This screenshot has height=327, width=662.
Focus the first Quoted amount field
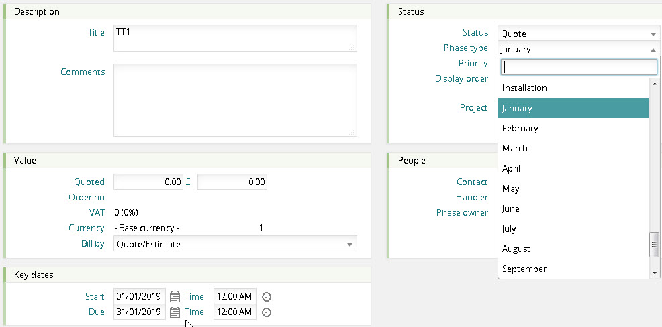pos(148,182)
